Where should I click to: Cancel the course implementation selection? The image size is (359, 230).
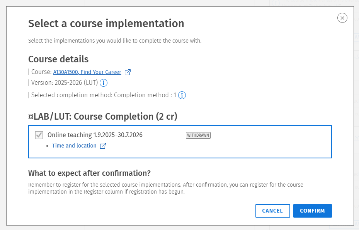[x=273, y=211]
